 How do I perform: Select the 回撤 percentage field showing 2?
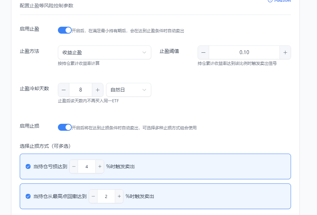pos(106,196)
